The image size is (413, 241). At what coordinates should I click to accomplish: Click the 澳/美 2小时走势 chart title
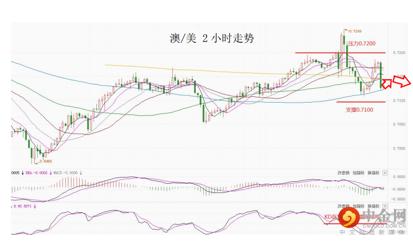click(x=212, y=39)
